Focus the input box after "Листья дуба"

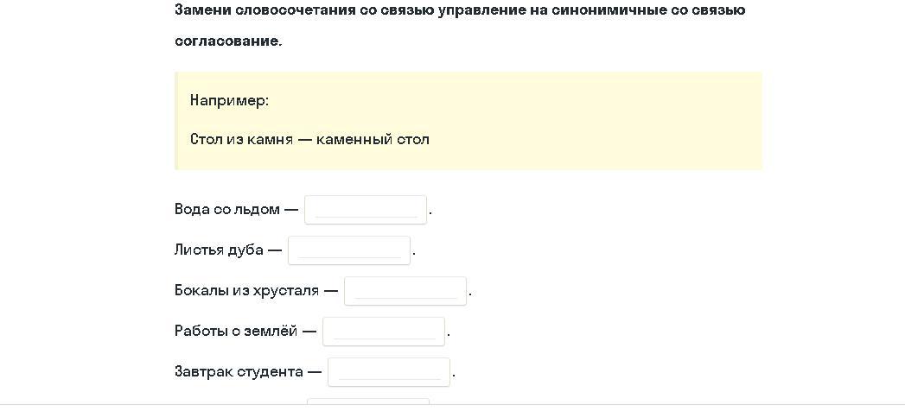click(x=349, y=250)
